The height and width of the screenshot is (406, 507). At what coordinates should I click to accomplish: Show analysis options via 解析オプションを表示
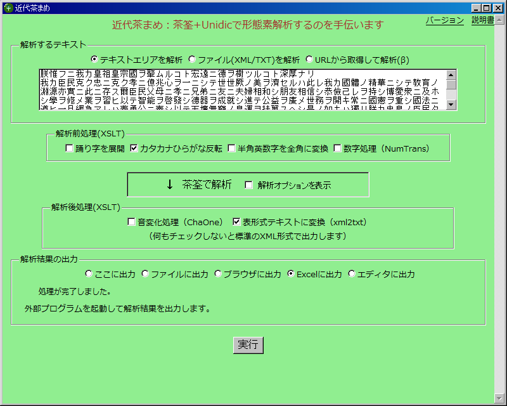(x=248, y=185)
